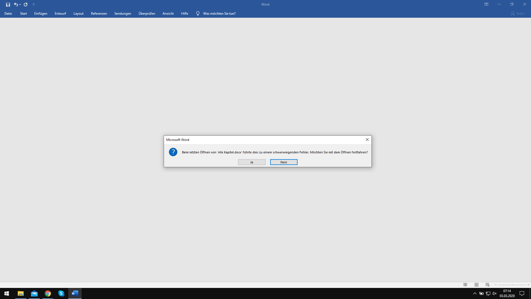Switch to Web Layout view icon
The height and width of the screenshot is (299, 531).
488,285
